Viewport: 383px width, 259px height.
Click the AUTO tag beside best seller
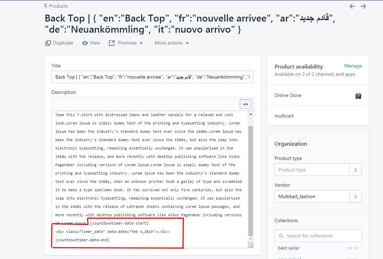(352, 248)
